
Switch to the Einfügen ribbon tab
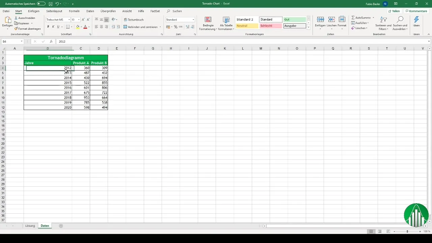tap(34, 11)
